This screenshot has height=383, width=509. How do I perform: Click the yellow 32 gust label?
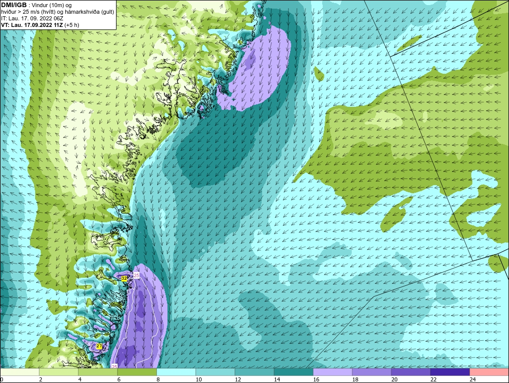124,278
